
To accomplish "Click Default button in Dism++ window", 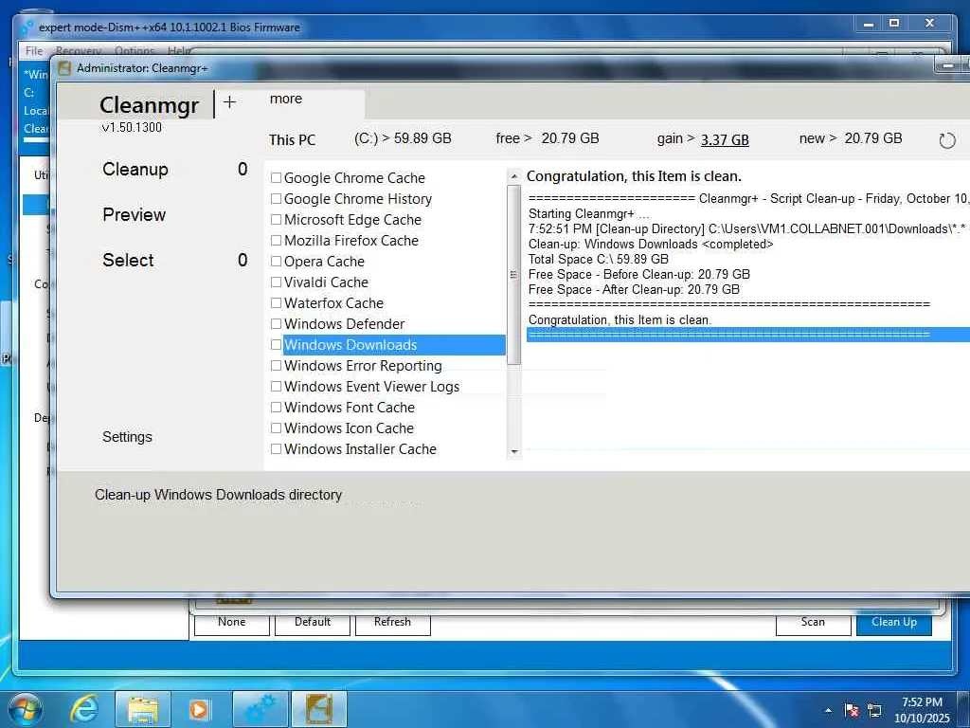I will pos(313,624).
